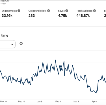Select the Dec 10 axis label
Image resolution: width=106 pixels, height=105 pixels.
click(x=21, y=101)
